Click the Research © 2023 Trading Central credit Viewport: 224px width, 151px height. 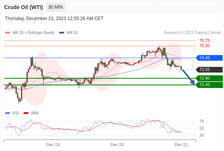click(192, 33)
